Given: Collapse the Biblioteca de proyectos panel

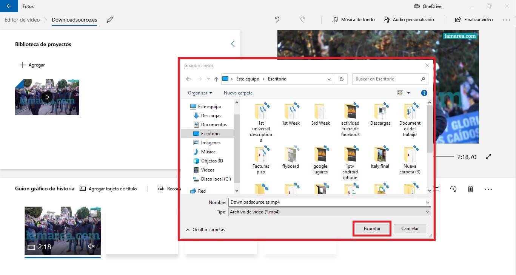Looking at the screenshot, I should click(x=233, y=44).
